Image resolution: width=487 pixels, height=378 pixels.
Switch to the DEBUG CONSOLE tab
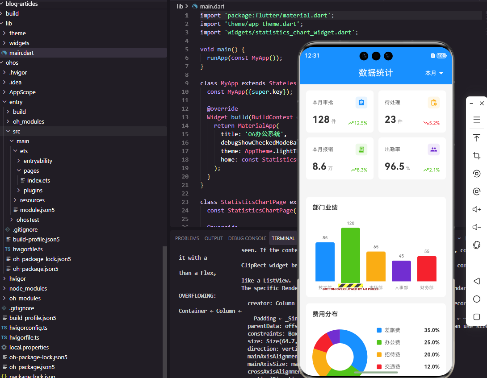click(x=247, y=238)
